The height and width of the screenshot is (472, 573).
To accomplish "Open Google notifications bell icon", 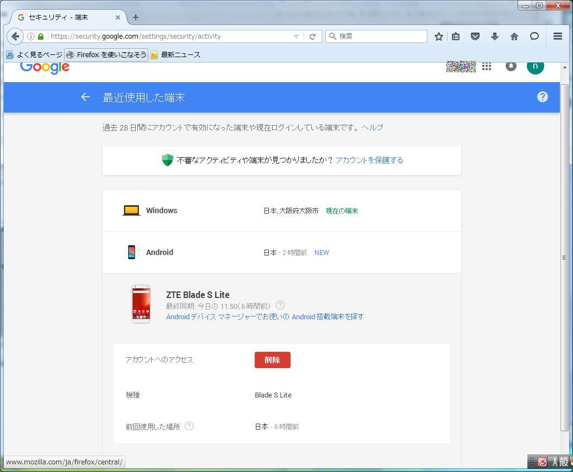I will coord(511,66).
